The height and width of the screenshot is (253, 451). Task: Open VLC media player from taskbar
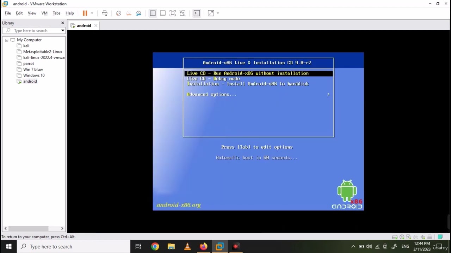coord(187,247)
